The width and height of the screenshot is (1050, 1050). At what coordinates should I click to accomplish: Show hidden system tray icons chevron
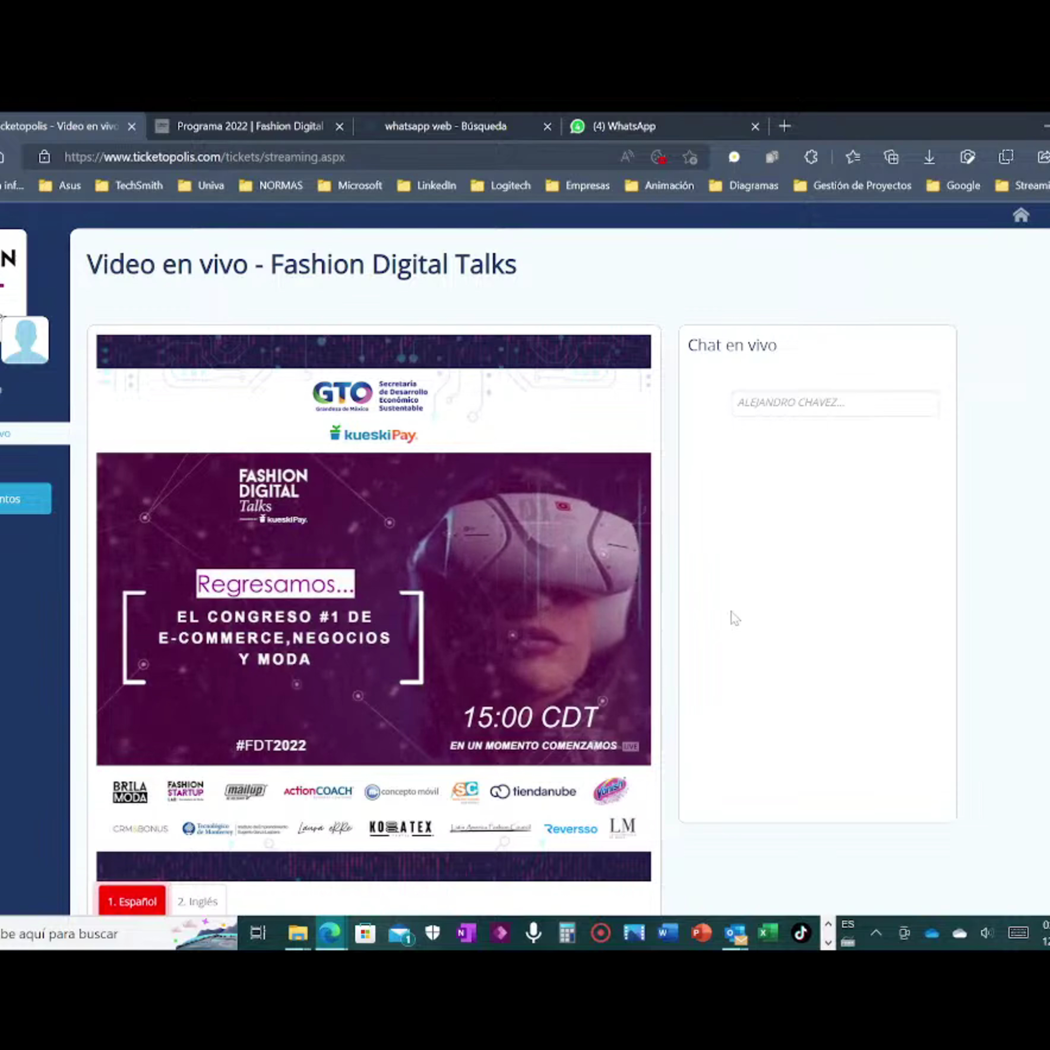(876, 933)
